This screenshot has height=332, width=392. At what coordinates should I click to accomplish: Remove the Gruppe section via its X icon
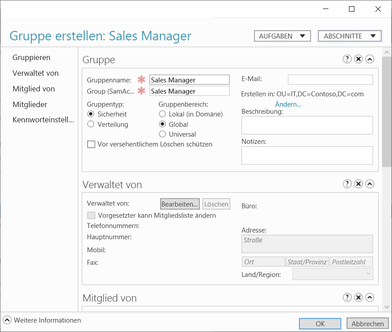tap(358, 59)
